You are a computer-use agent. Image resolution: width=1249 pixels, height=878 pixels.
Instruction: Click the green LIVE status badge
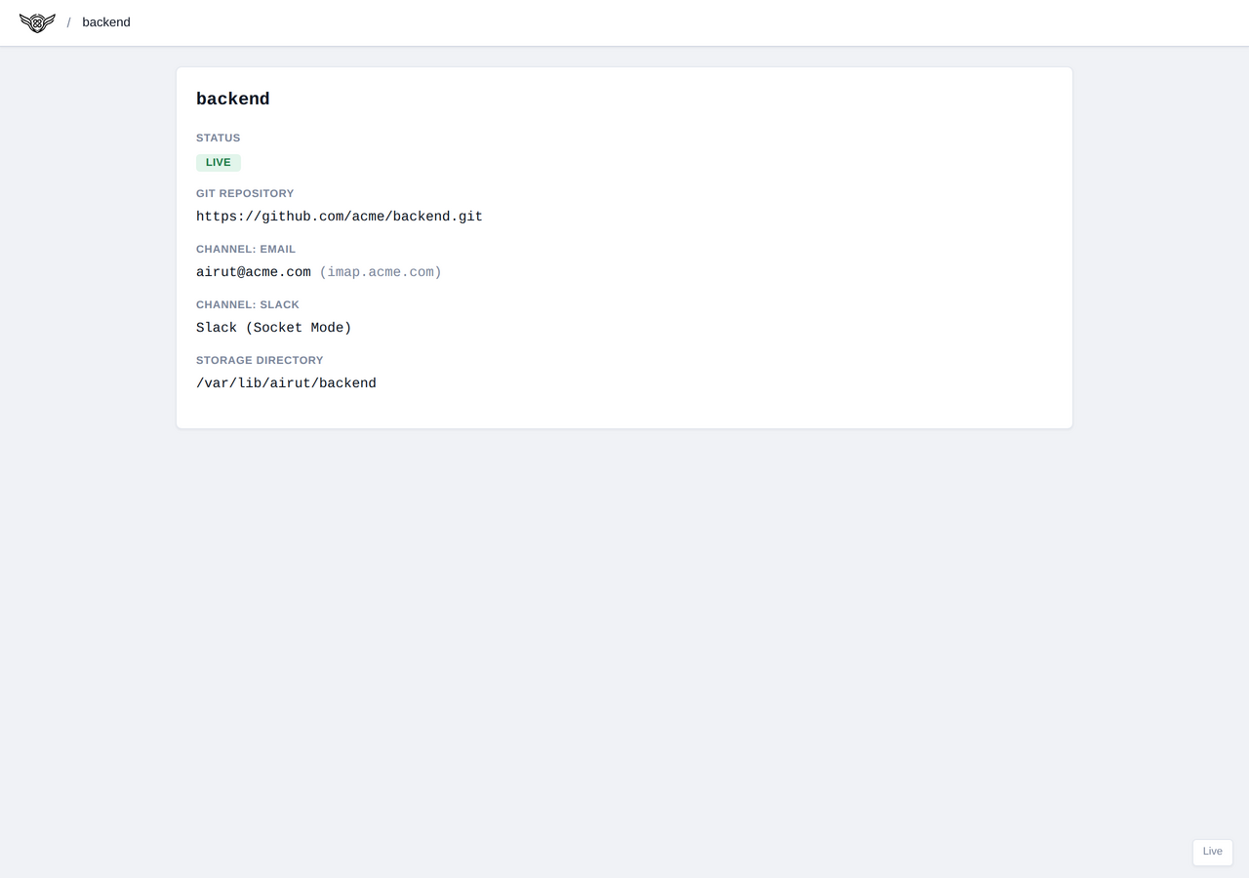[219, 163]
